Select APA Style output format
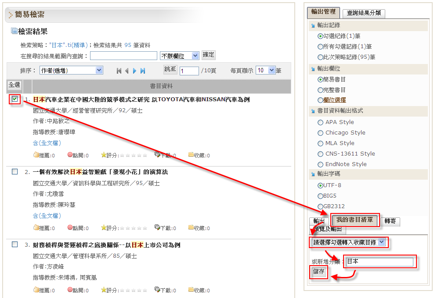Image resolution: width=434 pixels, height=298 pixels. tap(320, 122)
